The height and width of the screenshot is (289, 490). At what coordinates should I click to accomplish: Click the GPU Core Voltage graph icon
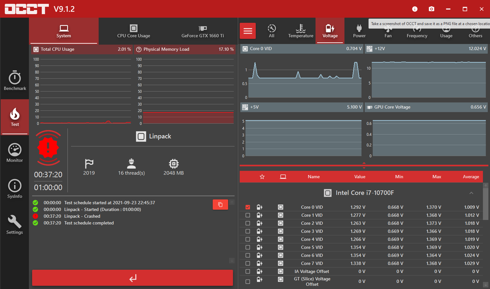tap(370, 107)
